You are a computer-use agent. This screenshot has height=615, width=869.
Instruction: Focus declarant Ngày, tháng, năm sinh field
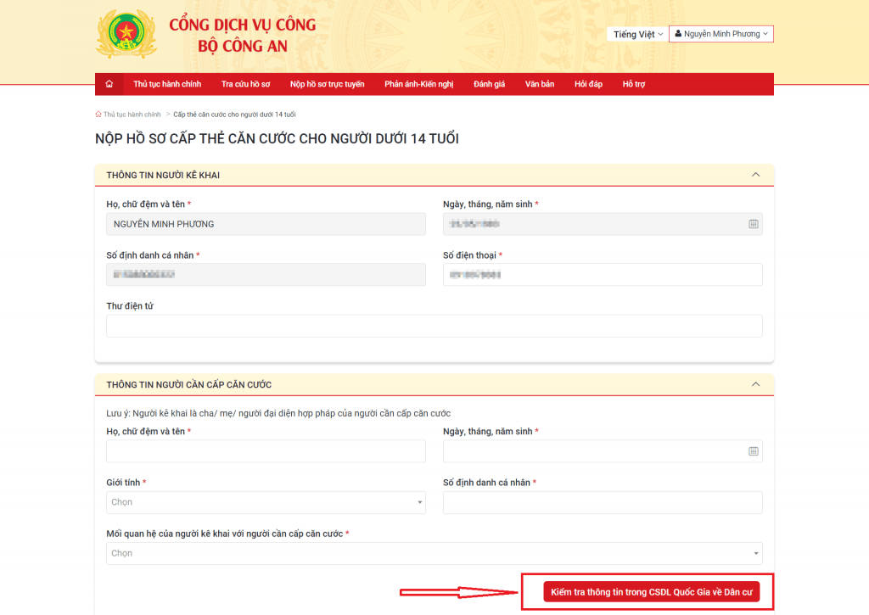pos(603,224)
